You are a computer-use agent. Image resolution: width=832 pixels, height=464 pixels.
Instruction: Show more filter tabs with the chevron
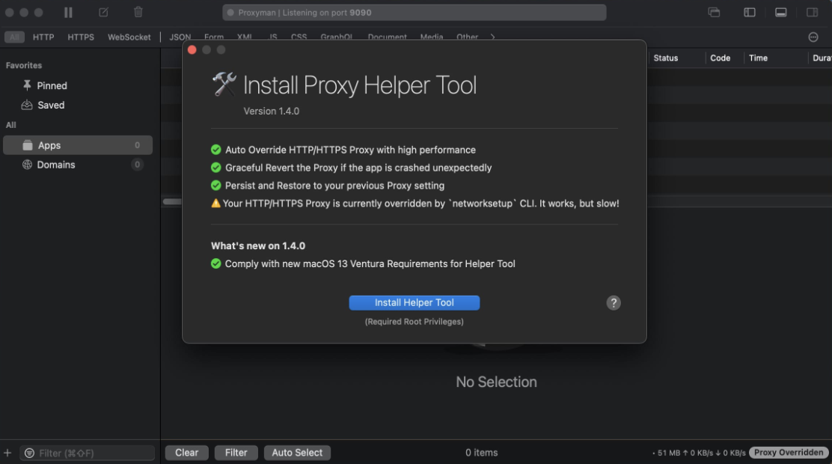[x=492, y=37]
